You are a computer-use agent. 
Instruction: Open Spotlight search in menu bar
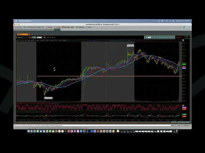(x=170, y=21)
